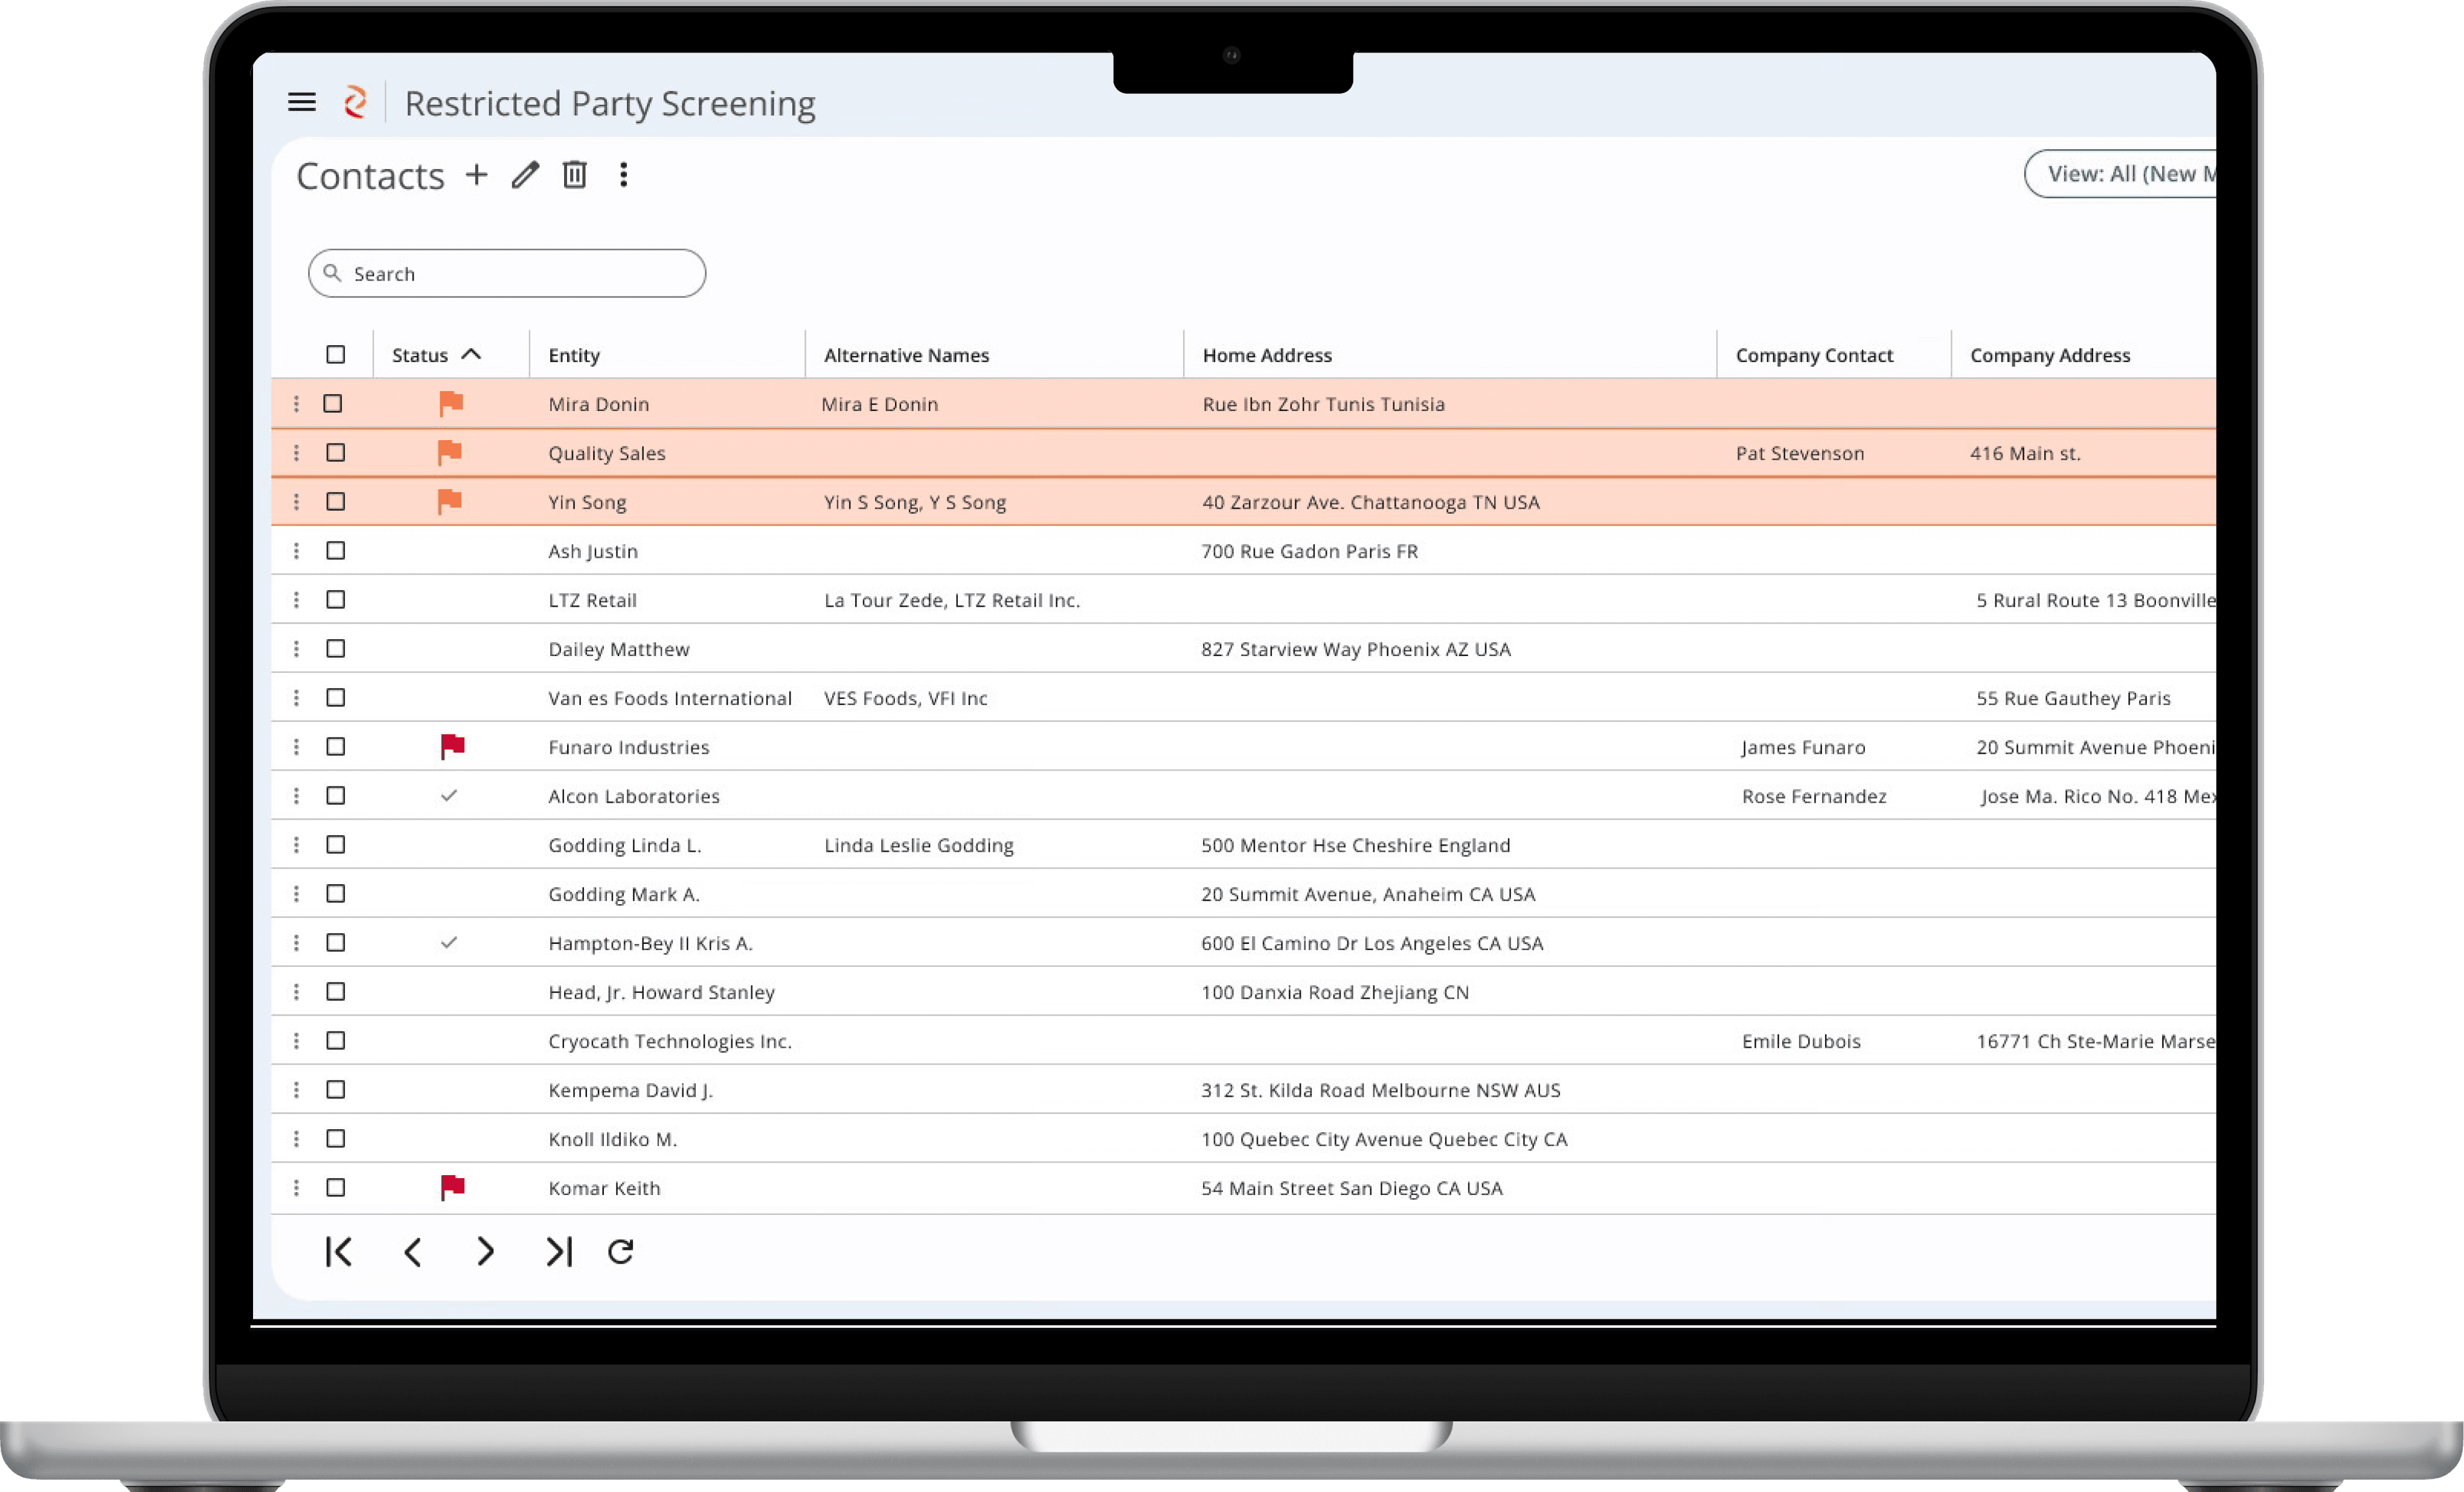Open Contacts more options vertical dots

[x=623, y=175]
